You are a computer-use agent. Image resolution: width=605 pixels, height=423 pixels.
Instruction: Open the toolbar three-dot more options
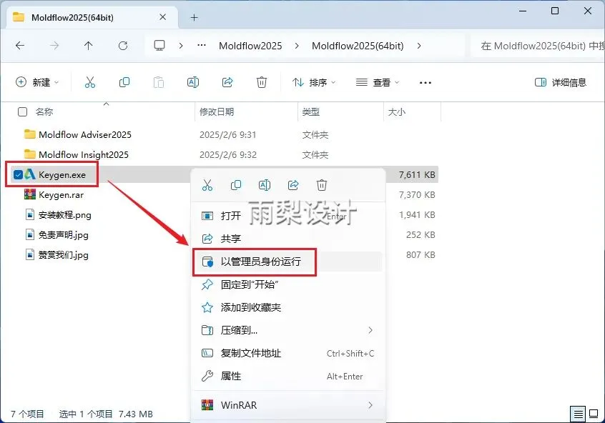[x=426, y=82]
